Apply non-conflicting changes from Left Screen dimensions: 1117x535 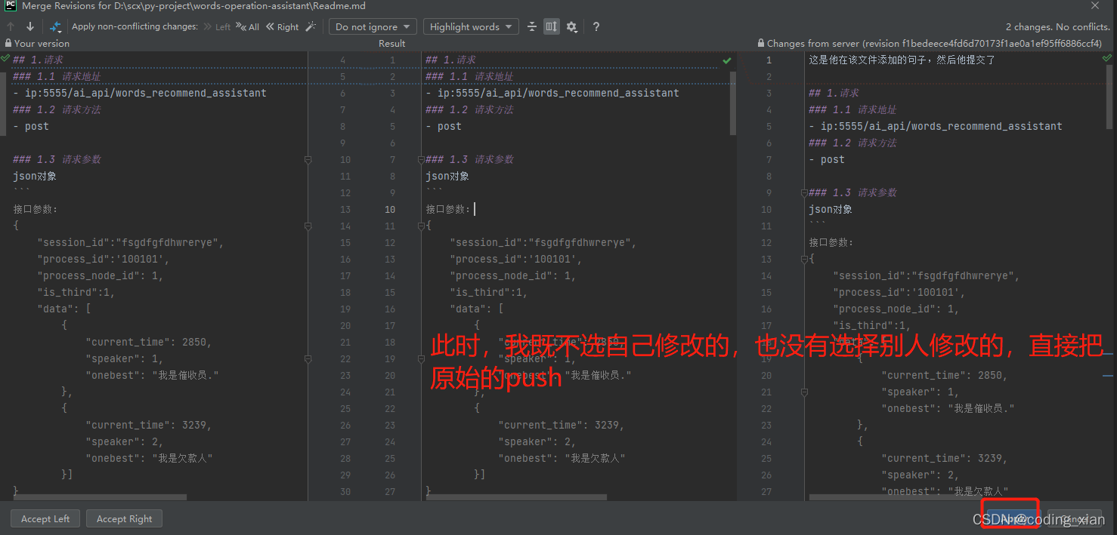tap(218, 26)
